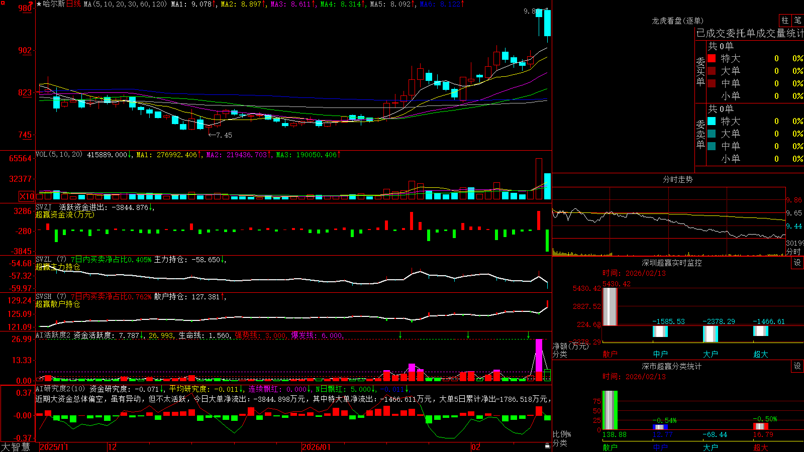Viewport: 804px width, 452px height.
Task: Click the teal 大单 swatch under 委卖单
Action: point(712,134)
